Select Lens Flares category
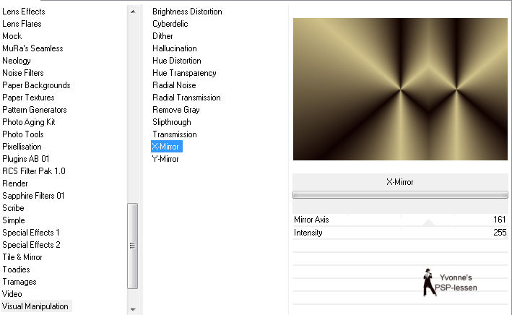The height and width of the screenshot is (315, 512). tap(22, 24)
